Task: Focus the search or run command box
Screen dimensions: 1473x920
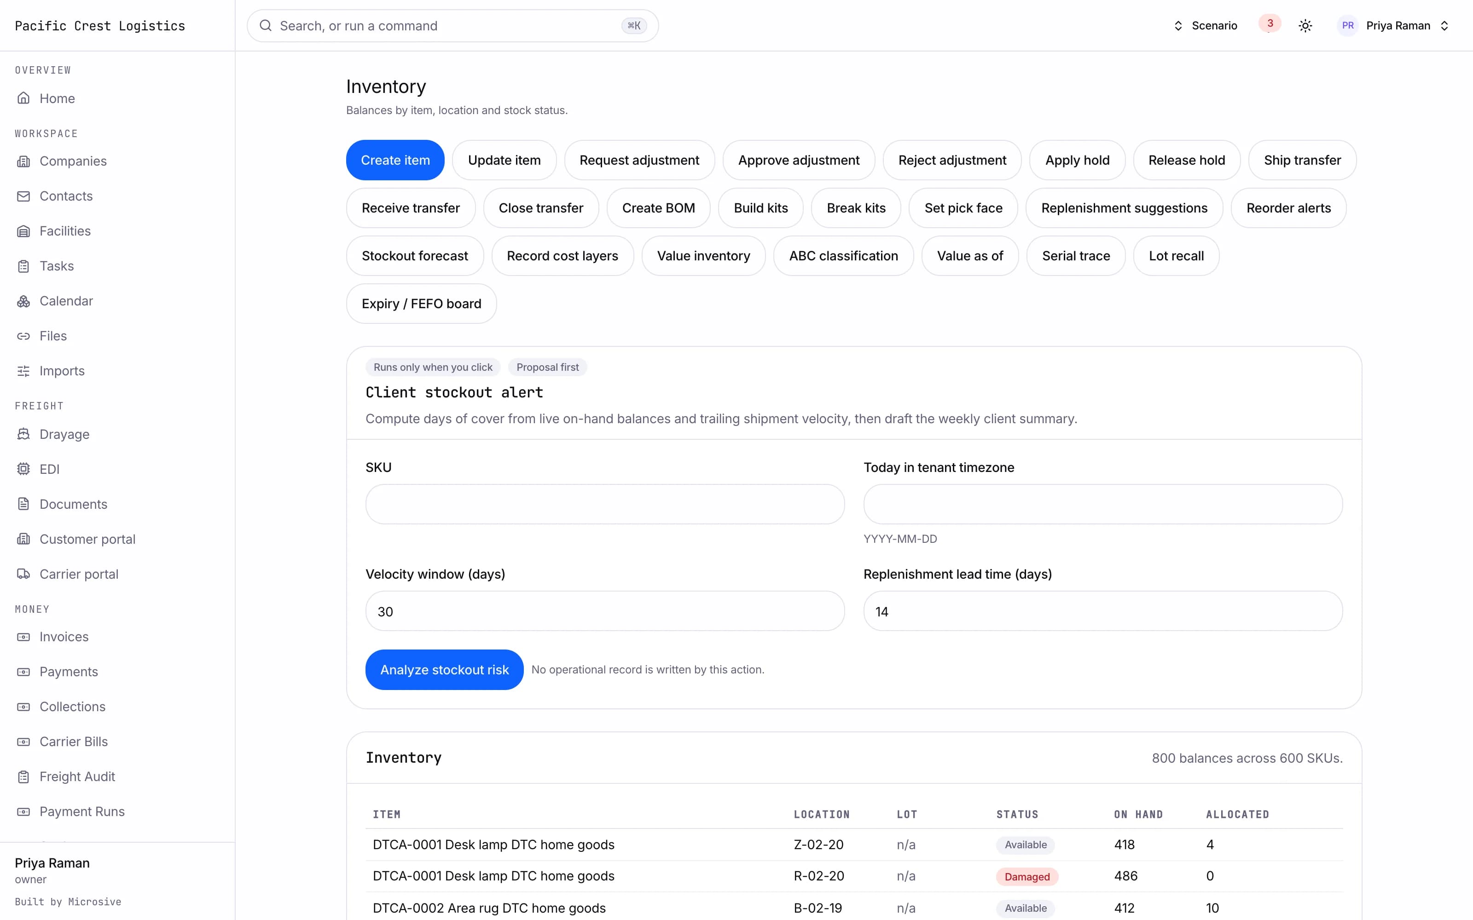Action: pos(452,26)
